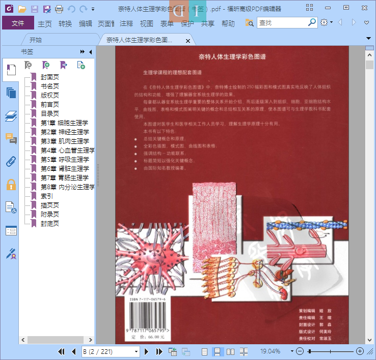Print the document with the printer icon
Viewport: 376px width, 360px height.
[x=59, y=9]
